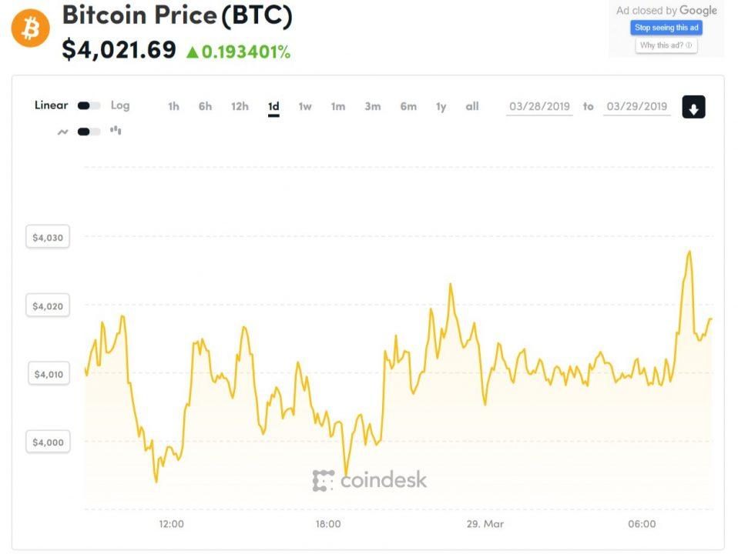The width and height of the screenshot is (738, 554).
Task: Open the 03/28/2019 start date field
Action: point(539,107)
